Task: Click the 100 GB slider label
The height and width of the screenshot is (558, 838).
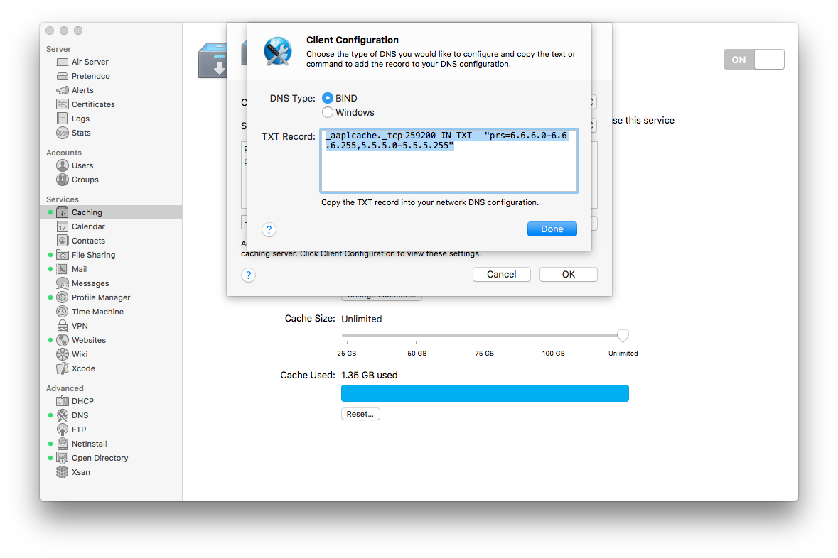Action: (x=553, y=354)
